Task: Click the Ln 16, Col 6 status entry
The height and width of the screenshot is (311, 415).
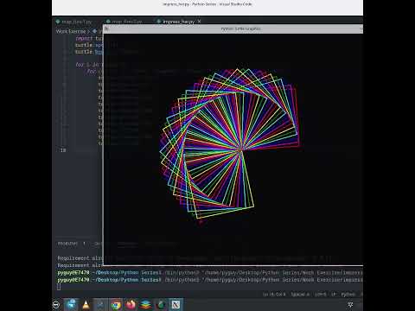Action: coord(274,295)
